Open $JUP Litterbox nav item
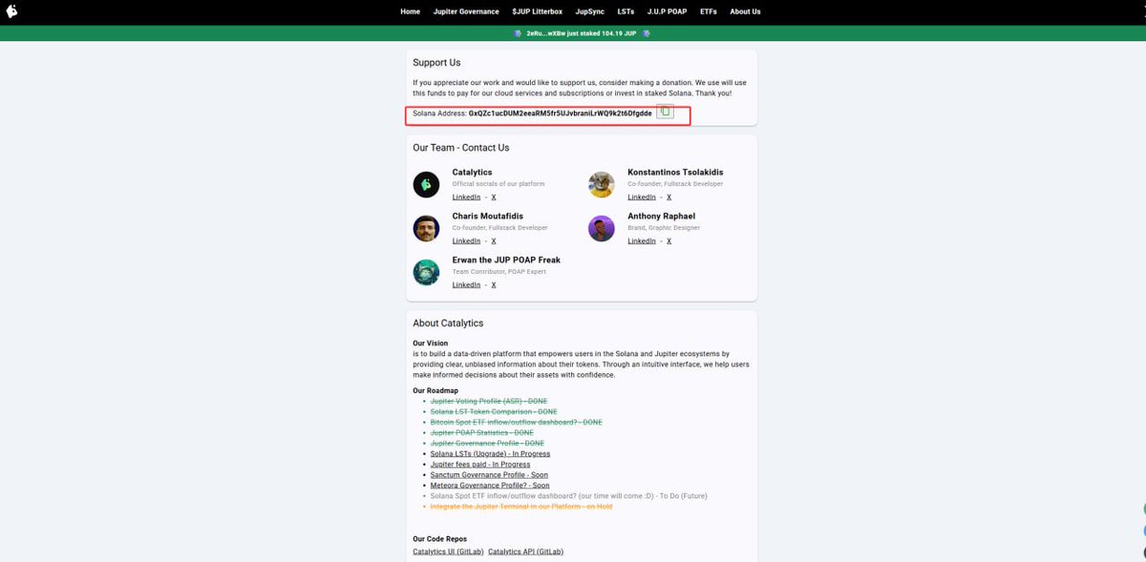The height and width of the screenshot is (562, 1146). tap(537, 11)
